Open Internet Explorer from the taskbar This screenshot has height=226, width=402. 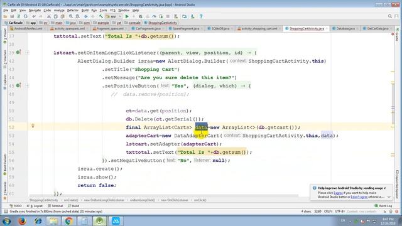[x=38, y=220]
